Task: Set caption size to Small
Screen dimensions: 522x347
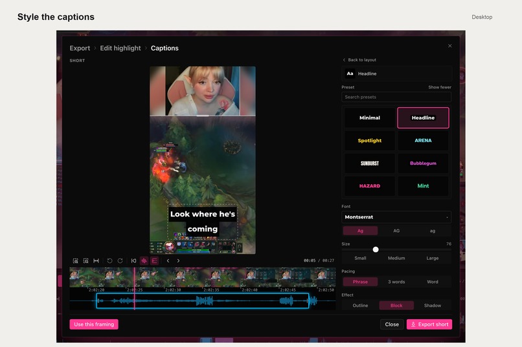Action: (x=360, y=258)
